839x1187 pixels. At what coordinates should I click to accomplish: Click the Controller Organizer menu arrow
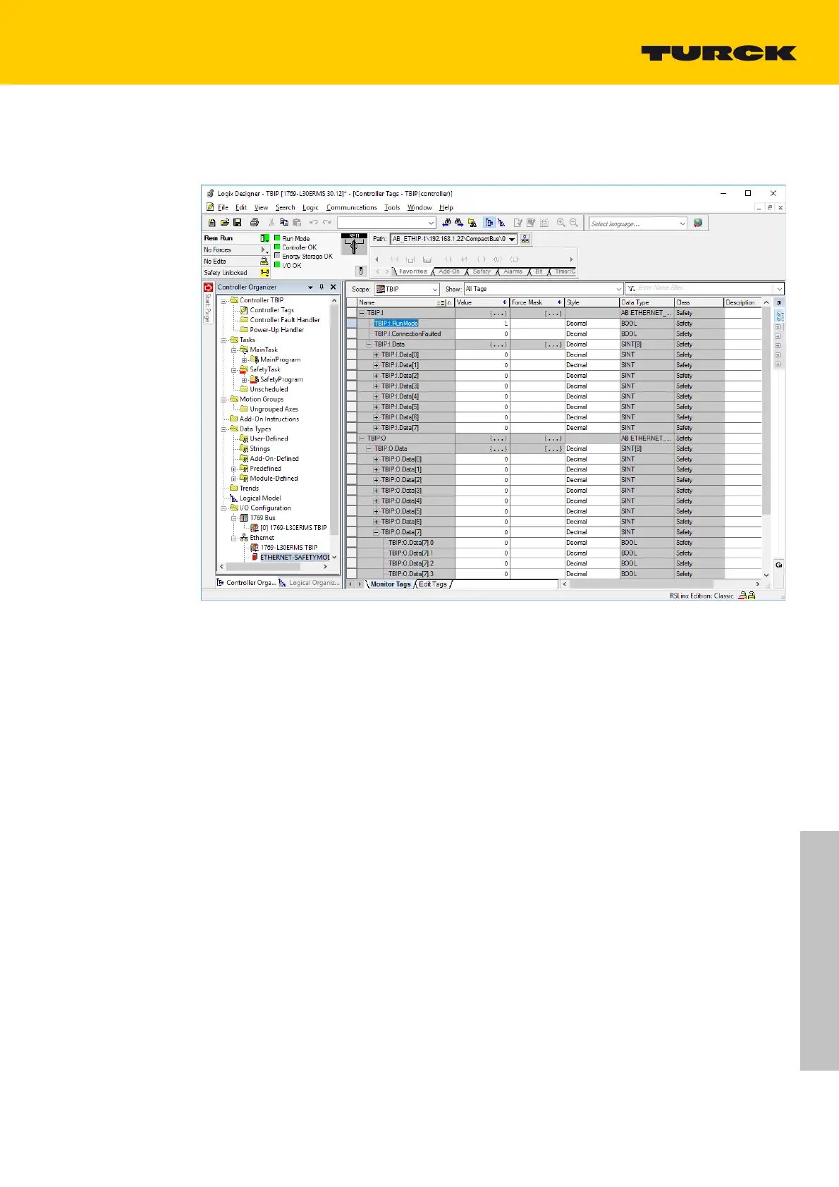(310, 287)
